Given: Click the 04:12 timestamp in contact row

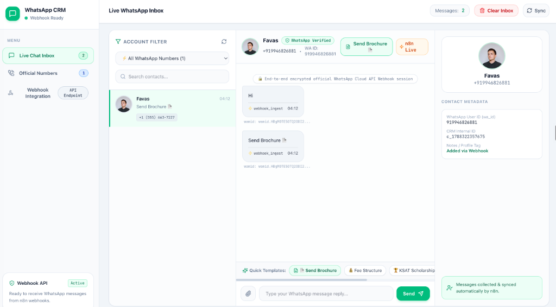Looking at the screenshot, I should click(x=225, y=99).
